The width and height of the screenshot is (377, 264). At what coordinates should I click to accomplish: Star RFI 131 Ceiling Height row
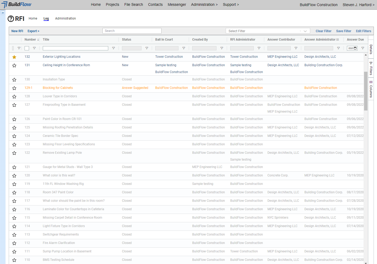[14, 65]
